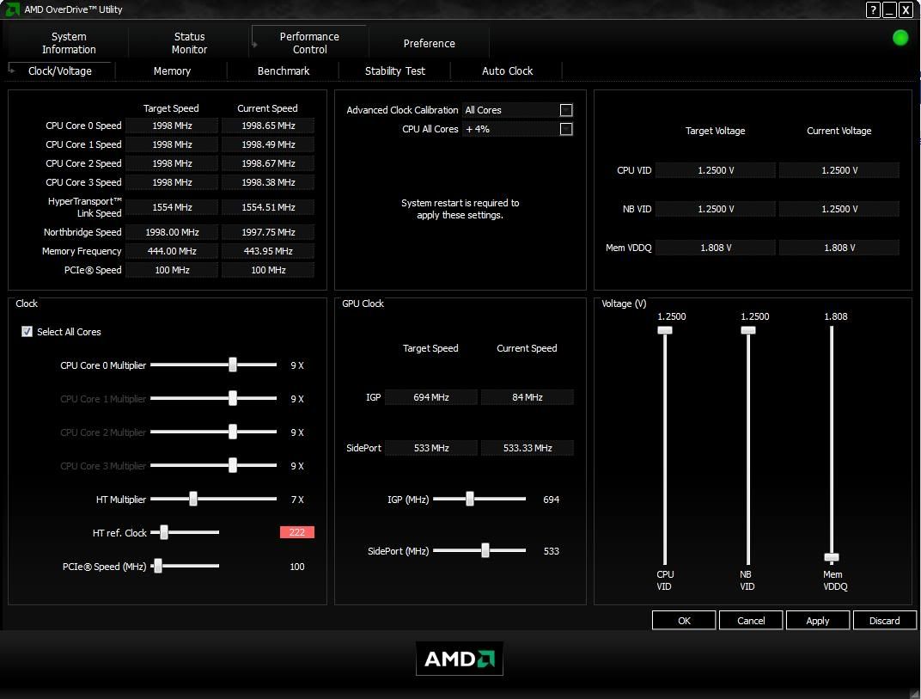Image resolution: width=921 pixels, height=699 pixels.
Task: Open the CPU All Cores percentage dropdown
Action: (x=509, y=129)
